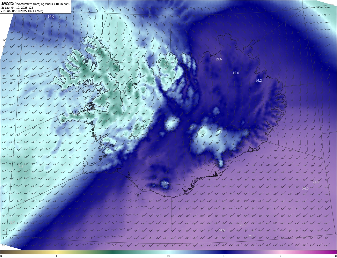Image resolution: width=337 pixels, height=258 pixels.
Task: Click the 5.3 value label on the map
Action: tap(129, 89)
